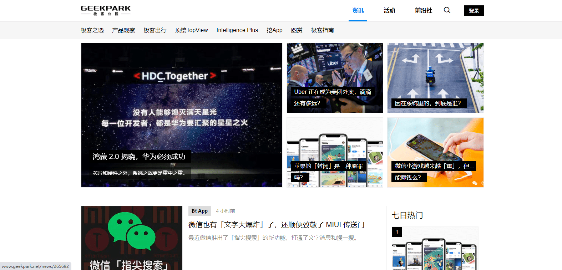562x270 pixels.
Task: Open article 微信小游戏越来越「重」
Action: click(434, 172)
